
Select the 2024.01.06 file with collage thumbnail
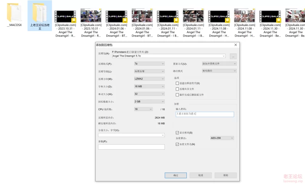click(142, 23)
